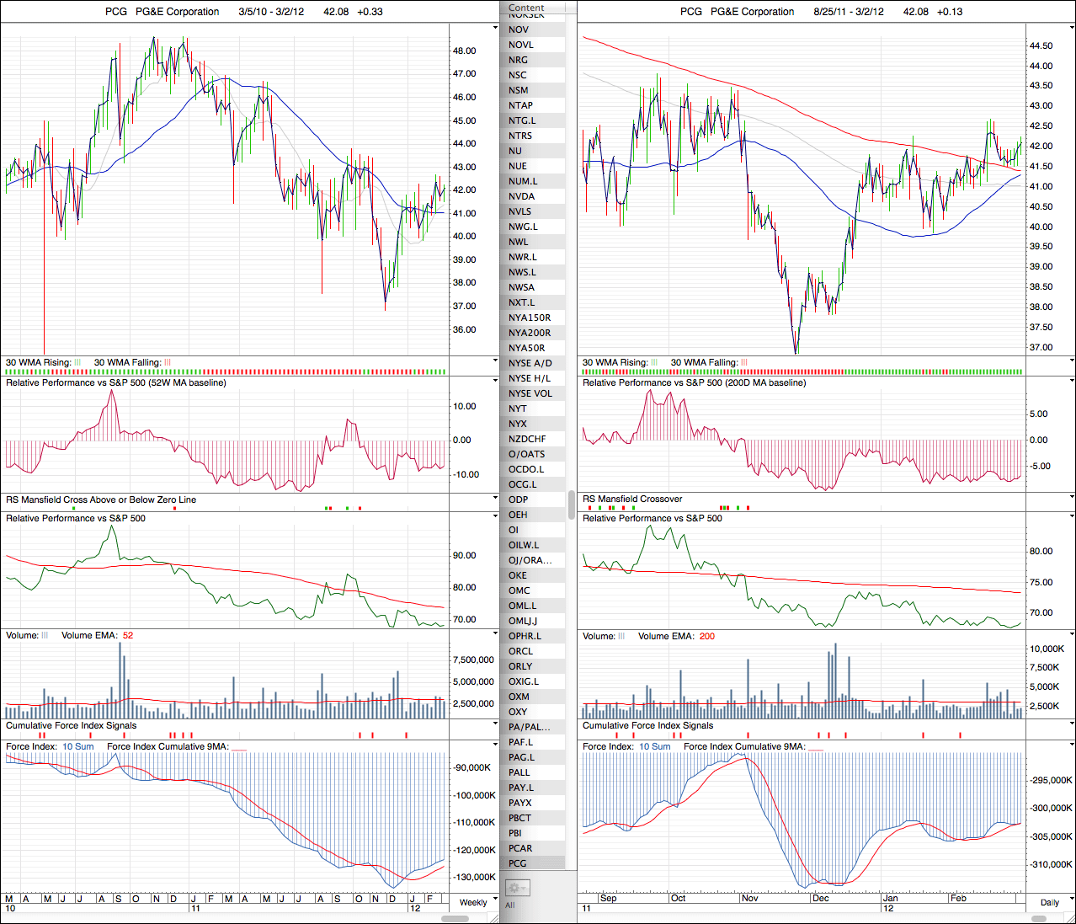The height and width of the screenshot is (924, 1076).
Task: Select NVDA in the symbol list
Action: click(x=521, y=196)
